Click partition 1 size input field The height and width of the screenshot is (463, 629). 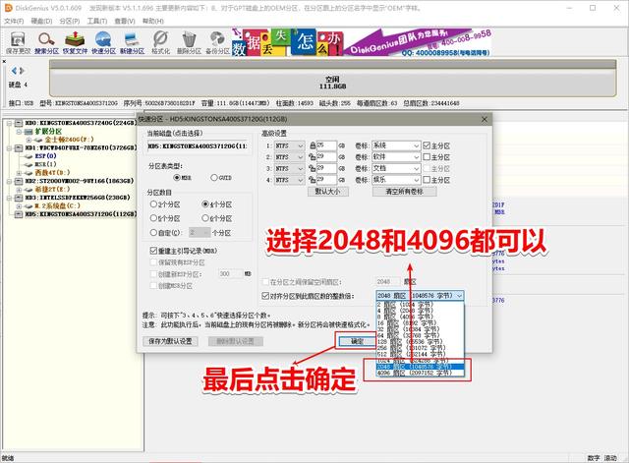[x=326, y=145]
